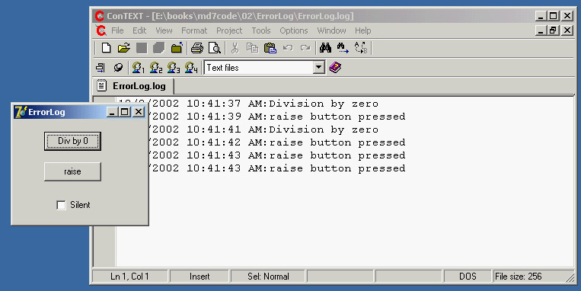Print the document using the printer icon
This screenshot has width=581, height=291.
pyautogui.click(x=197, y=48)
